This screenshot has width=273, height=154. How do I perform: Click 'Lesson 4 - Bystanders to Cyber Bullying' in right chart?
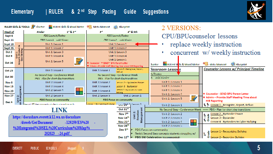pyautogui.click(x=233, y=121)
